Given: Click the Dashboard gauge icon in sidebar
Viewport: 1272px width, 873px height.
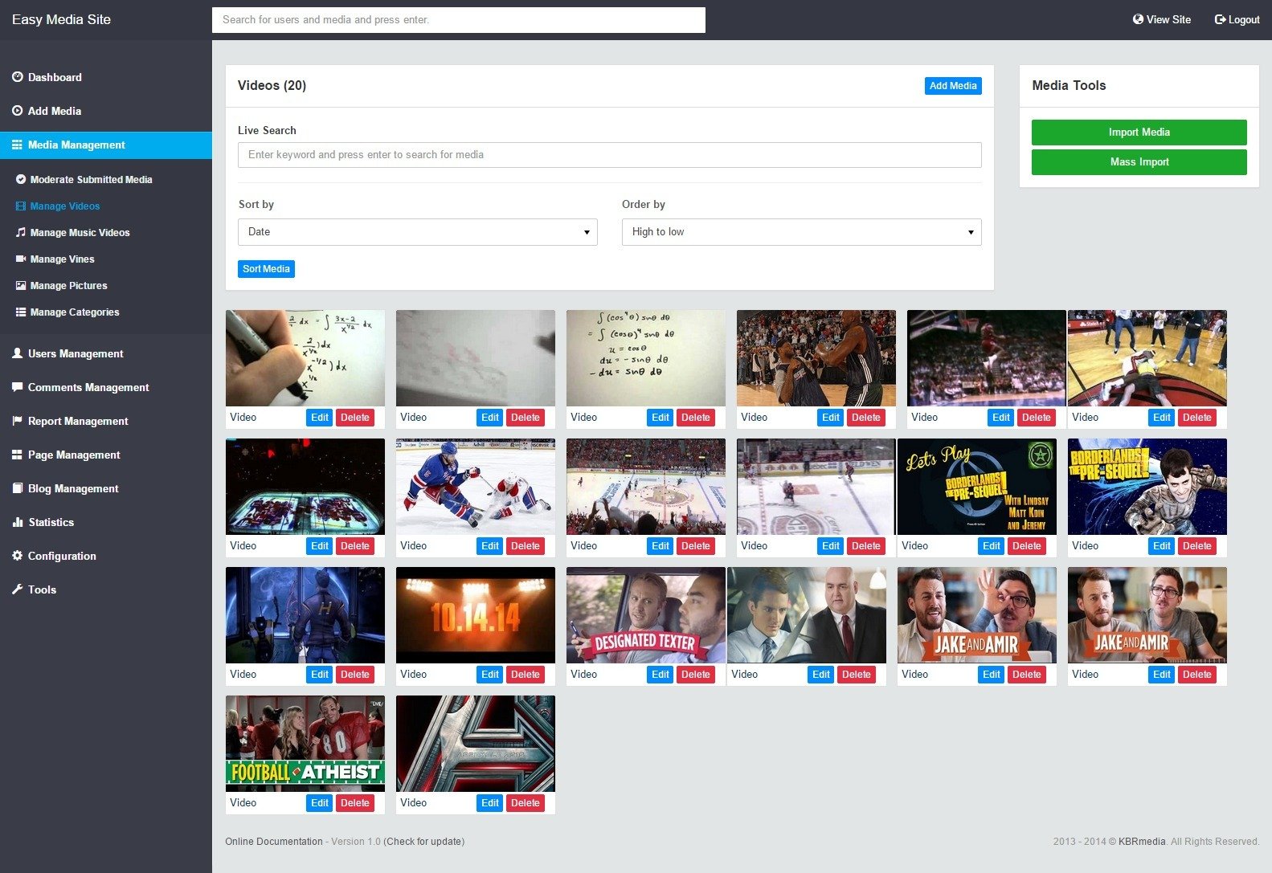Looking at the screenshot, I should 17,77.
